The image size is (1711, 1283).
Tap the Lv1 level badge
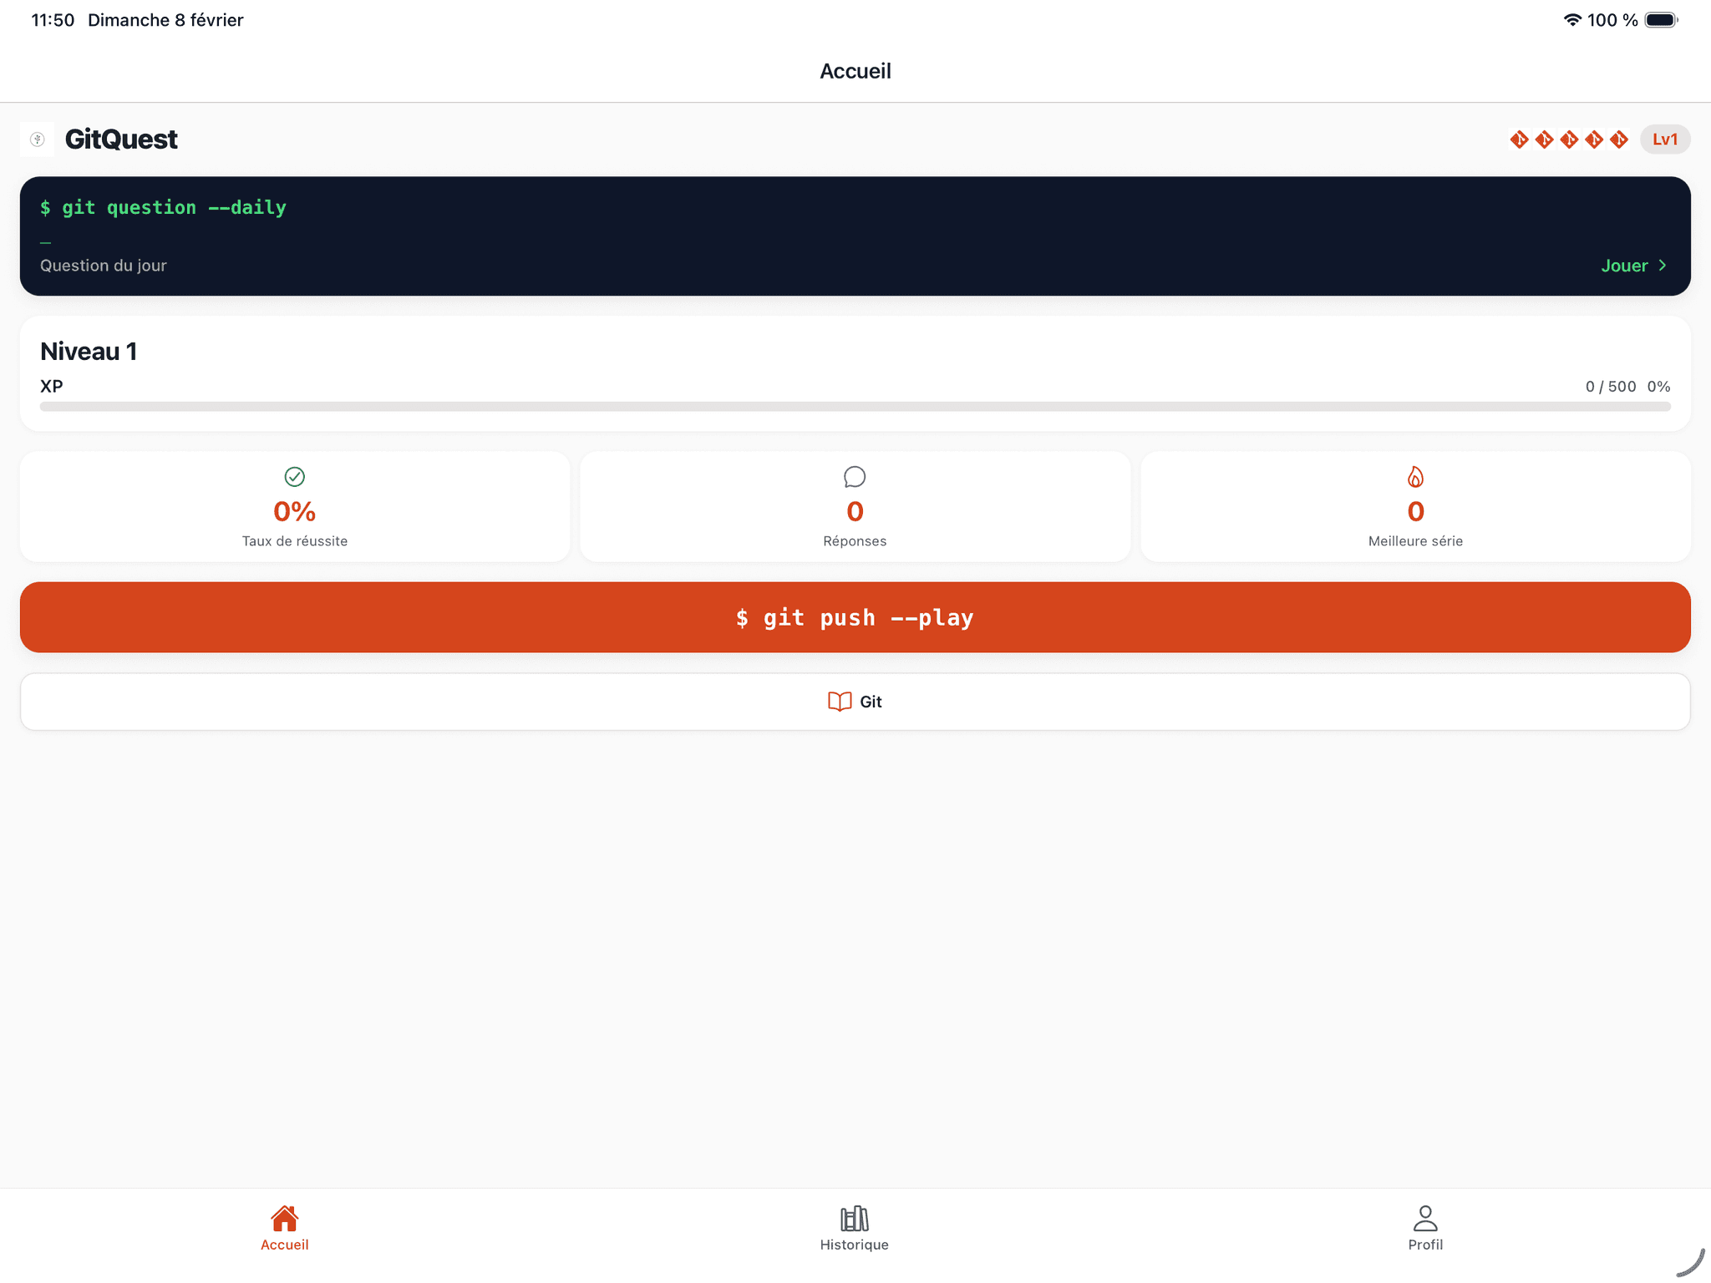point(1665,139)
